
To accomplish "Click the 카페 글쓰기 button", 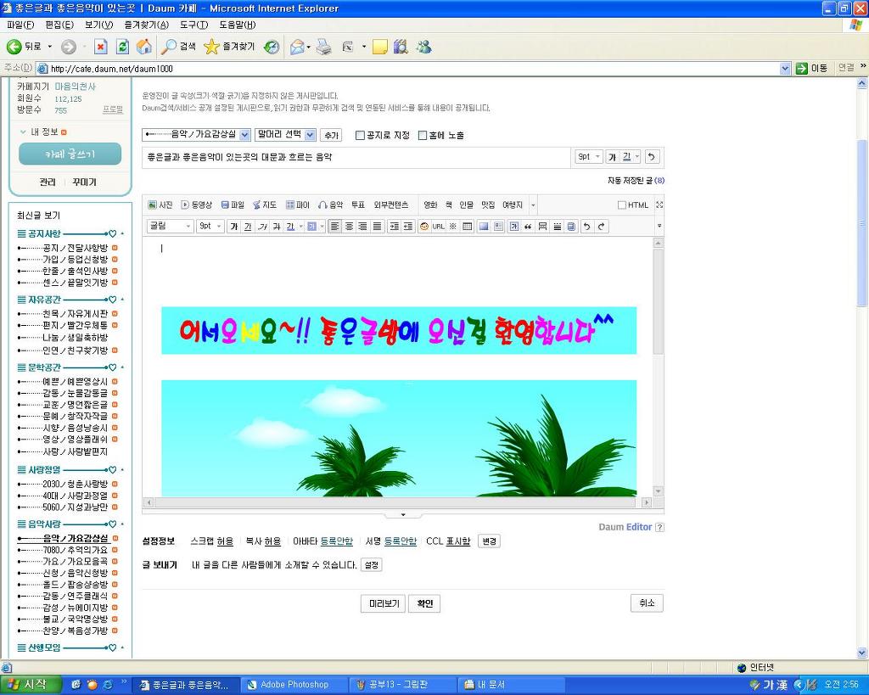I will 70,154.
